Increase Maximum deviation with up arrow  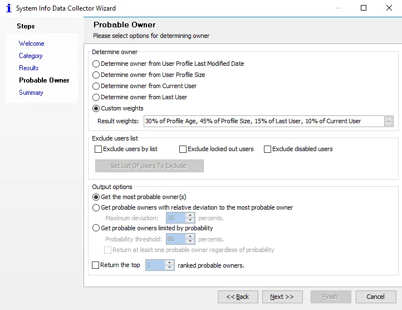190,215
